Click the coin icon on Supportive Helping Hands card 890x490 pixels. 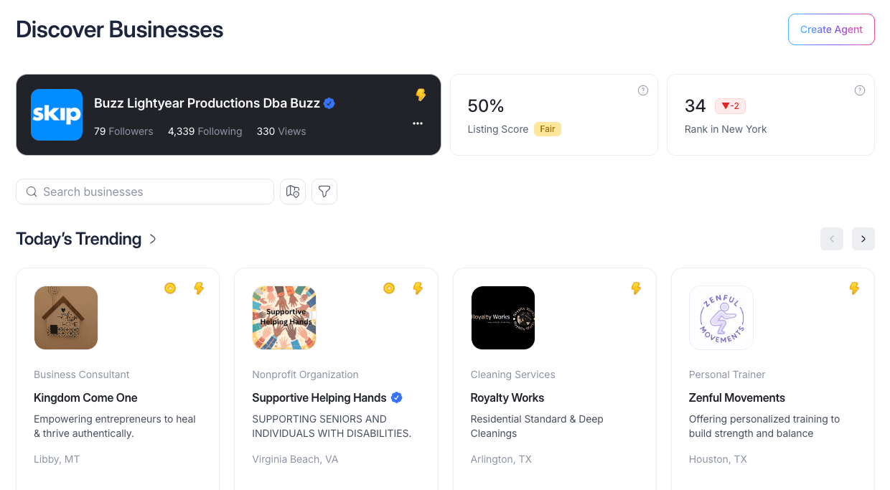coord(388,288)
